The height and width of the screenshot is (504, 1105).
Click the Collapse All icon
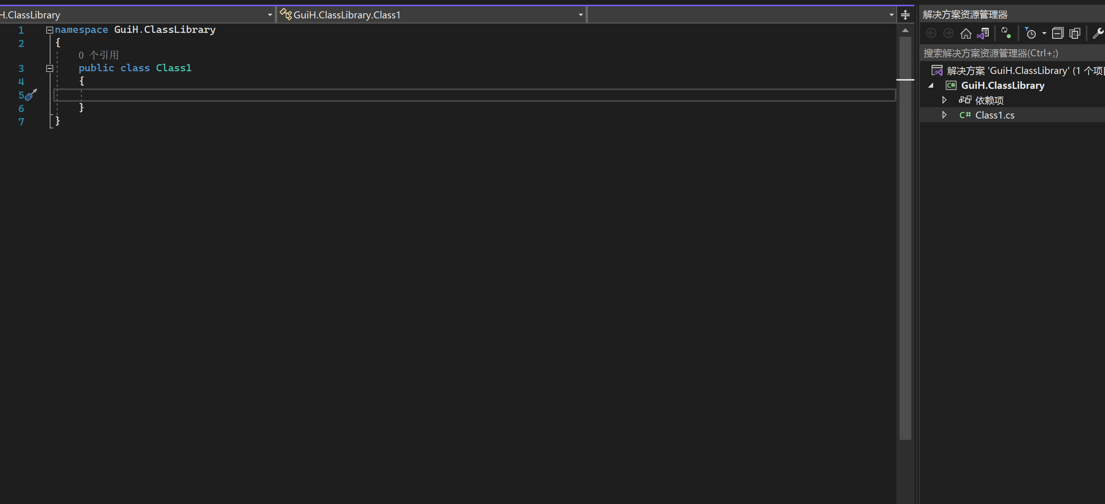click(1058, 33)
